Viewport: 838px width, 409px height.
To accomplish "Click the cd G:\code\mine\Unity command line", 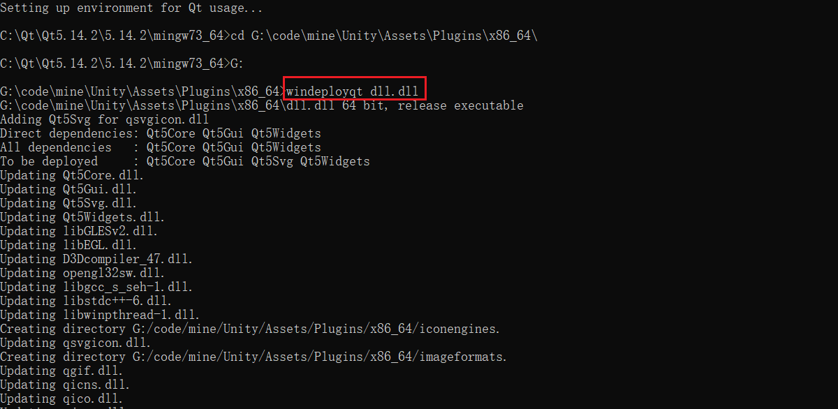I will (269, 36).
